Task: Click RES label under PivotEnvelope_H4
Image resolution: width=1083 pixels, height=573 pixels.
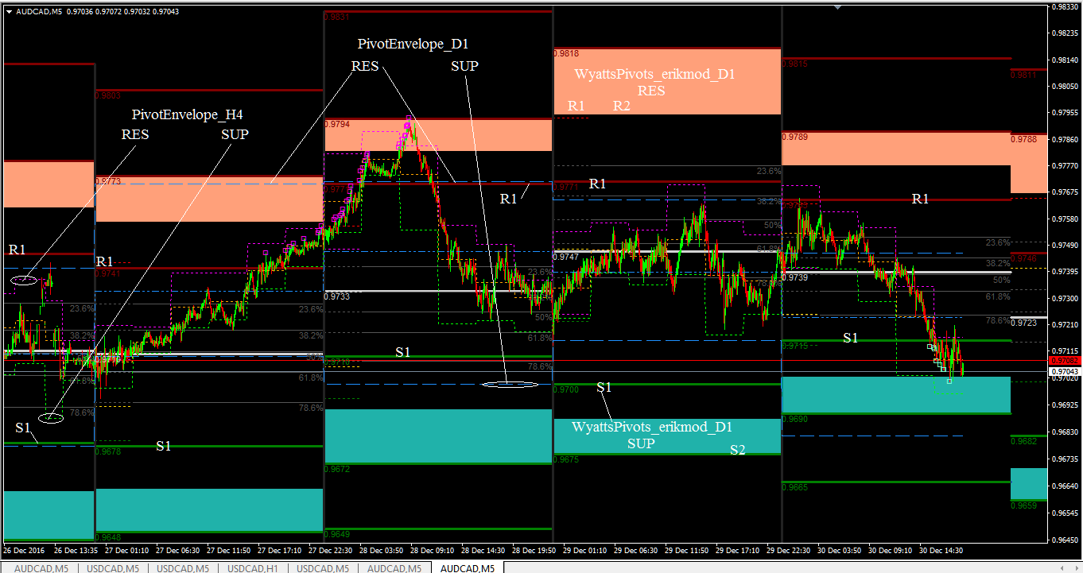Action: pos(135,134)
